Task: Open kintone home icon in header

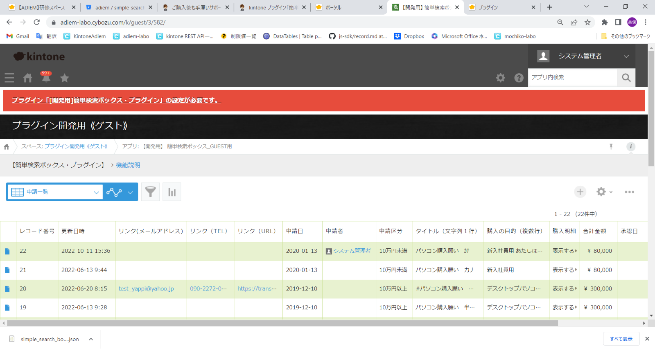Action: [x=28, y=78]
